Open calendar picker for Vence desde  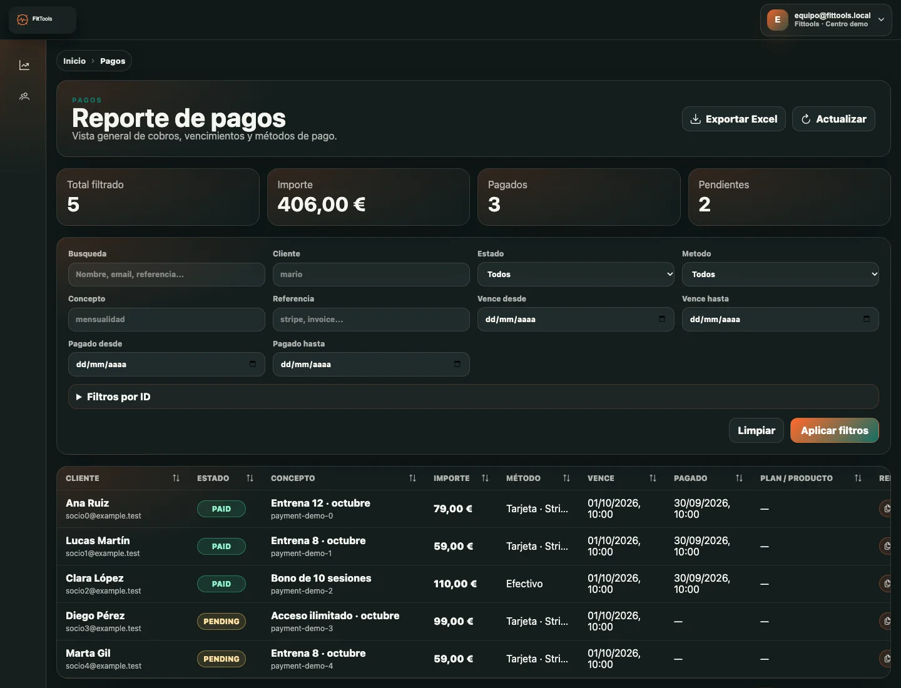[x=662, y=319]
